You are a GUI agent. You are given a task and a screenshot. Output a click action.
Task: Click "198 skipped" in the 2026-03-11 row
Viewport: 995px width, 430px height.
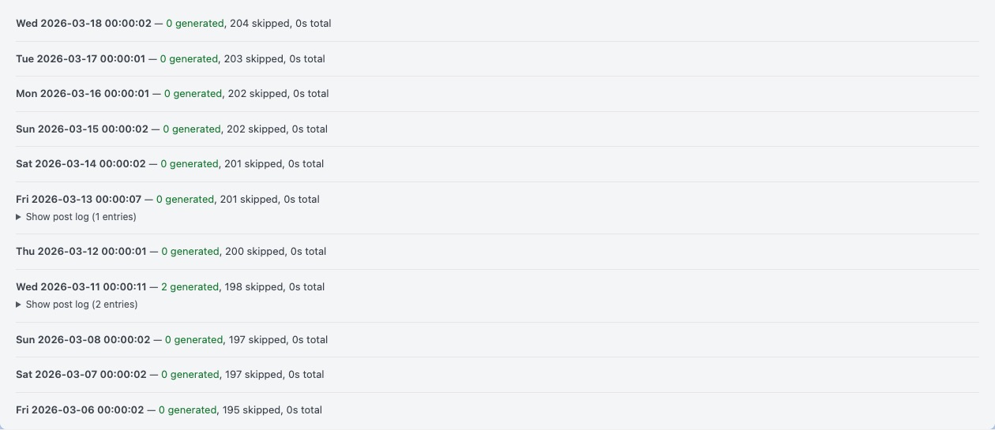point(254,287)
